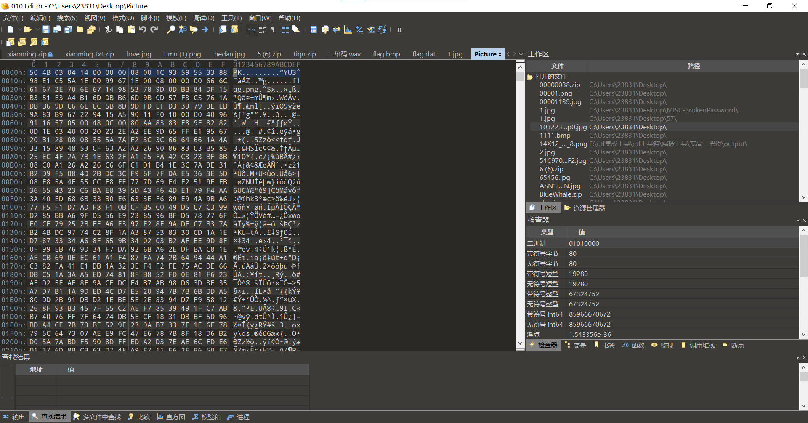The image size is (808, 423).
Task: Open the Checksum check-mark icon
Action: tap(371, 29)
